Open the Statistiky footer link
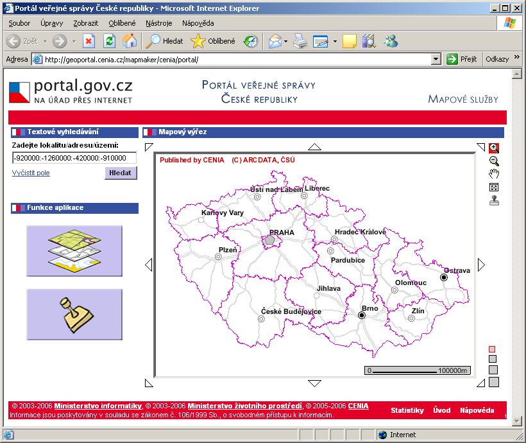526x443 pixels. (x=407, y=410)
